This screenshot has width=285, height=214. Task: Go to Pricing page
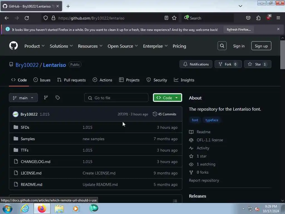coord(179,46)
